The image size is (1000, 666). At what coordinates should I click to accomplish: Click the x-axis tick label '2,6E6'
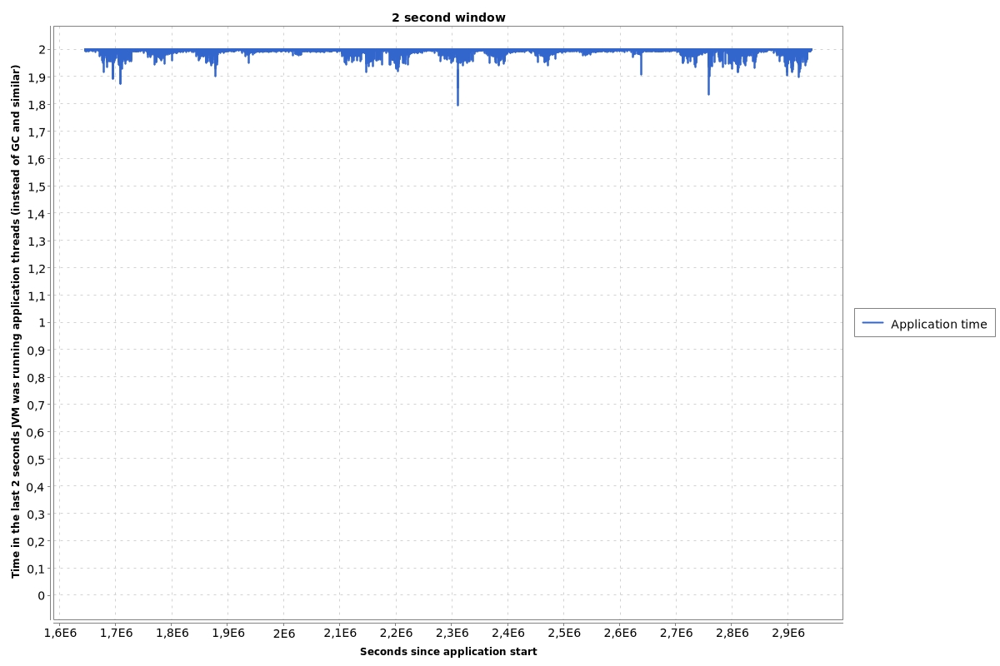point(620,634)
